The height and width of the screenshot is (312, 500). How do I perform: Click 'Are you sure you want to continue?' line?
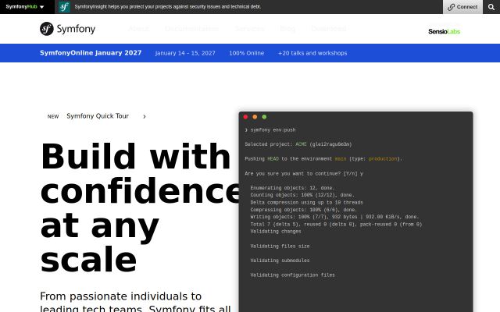tap(304, 173)
